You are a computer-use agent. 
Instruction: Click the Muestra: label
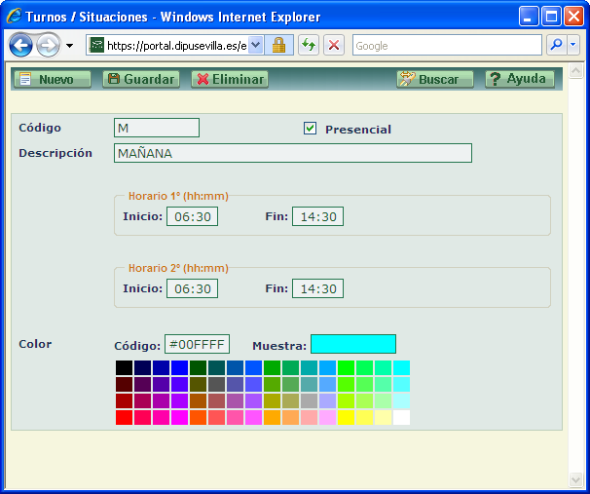(x=279, y=346)
